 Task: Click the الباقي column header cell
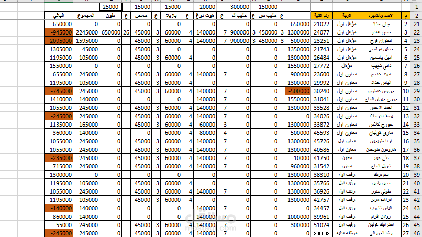59,16
